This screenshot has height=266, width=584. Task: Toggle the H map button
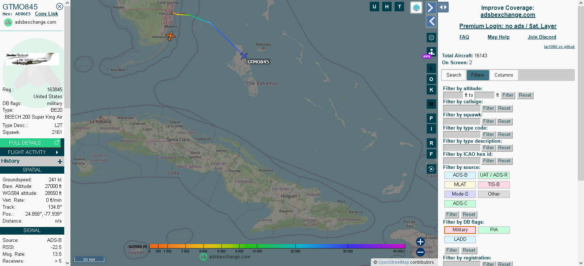click(x=387, y=7)
